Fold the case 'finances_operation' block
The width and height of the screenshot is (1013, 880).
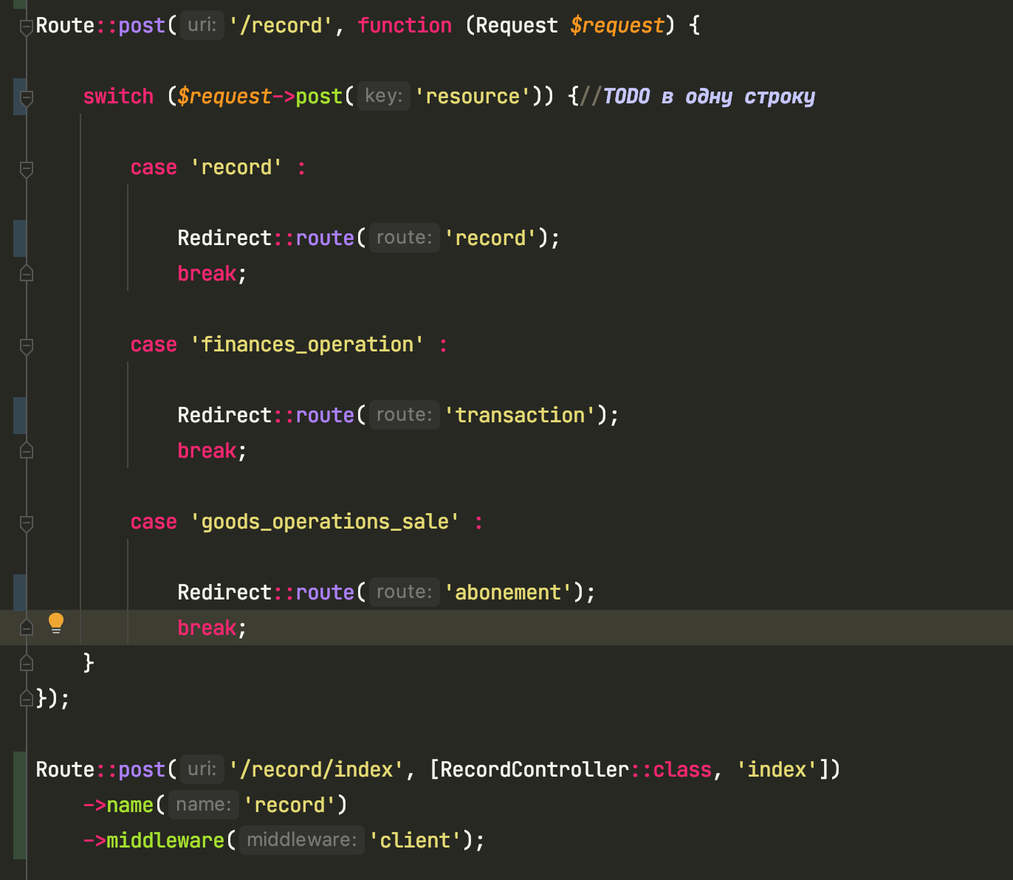point(27,346)
